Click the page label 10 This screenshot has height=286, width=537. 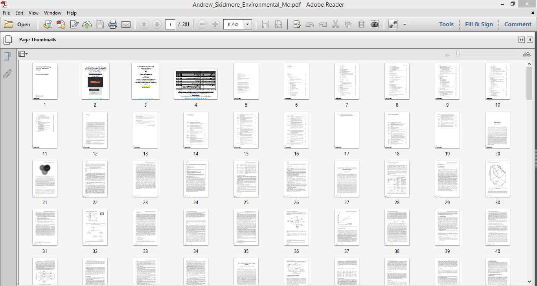tap(498, 105)
